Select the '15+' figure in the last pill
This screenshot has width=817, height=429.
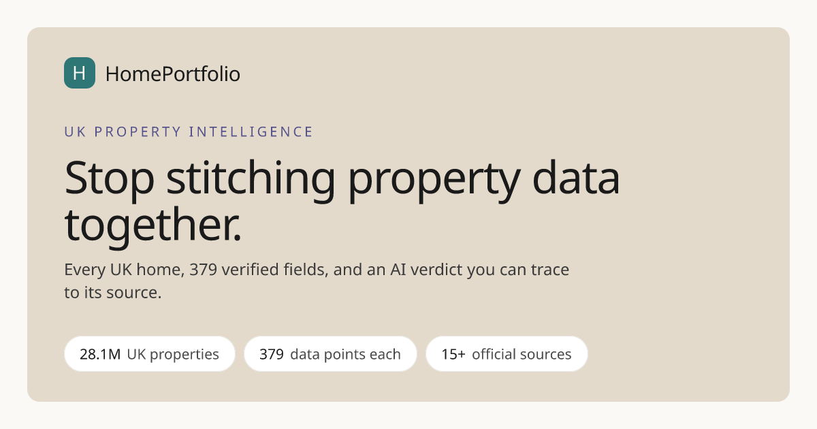click(453, 354)
